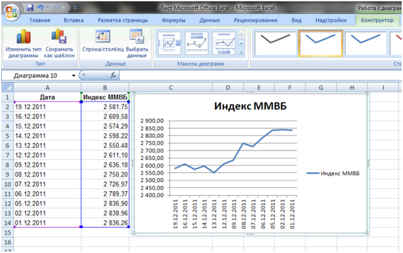
Task: Select cell with value 2 611,10
Action: tap(105, 155)
